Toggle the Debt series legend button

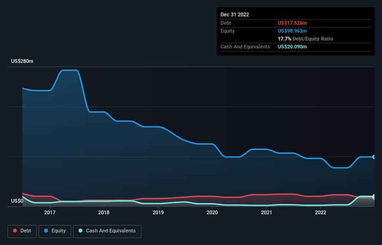22,231
